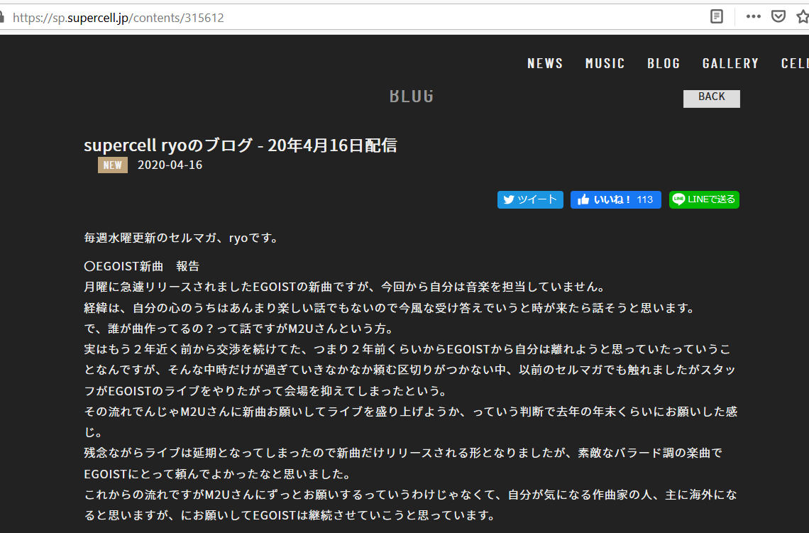Screen dimensions: 809x533
Task: Open the BLOG navigation item
Action: pyautogui.click(x=664, y=63)
